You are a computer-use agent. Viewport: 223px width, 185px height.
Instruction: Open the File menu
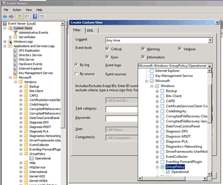[x=6, y=10]
